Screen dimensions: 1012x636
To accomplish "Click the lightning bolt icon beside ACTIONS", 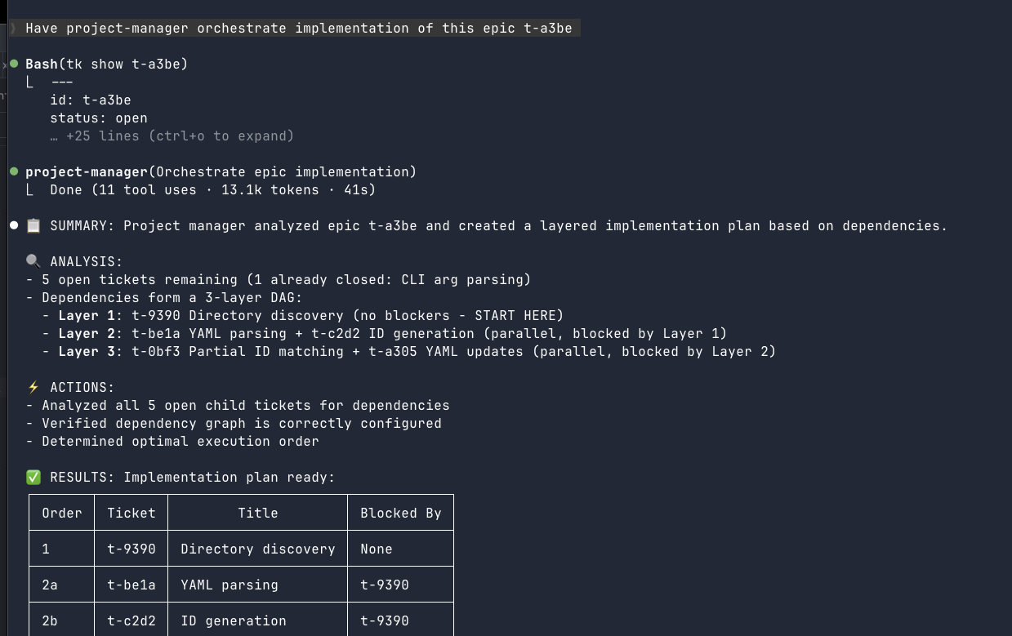I will point(33,388).
